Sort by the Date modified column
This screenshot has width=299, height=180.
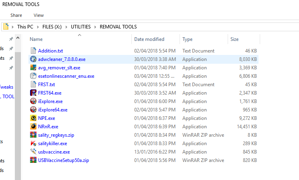click(x=156, y=39)
